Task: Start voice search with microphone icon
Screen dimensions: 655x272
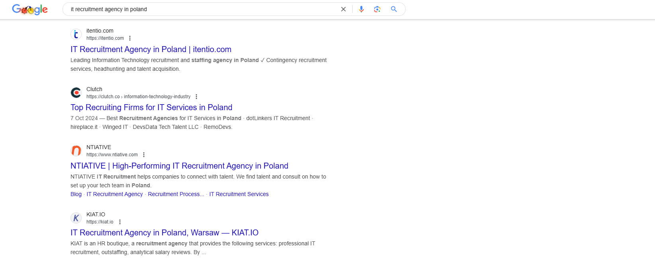Action: pyautogui.click(x=361, y=9)
